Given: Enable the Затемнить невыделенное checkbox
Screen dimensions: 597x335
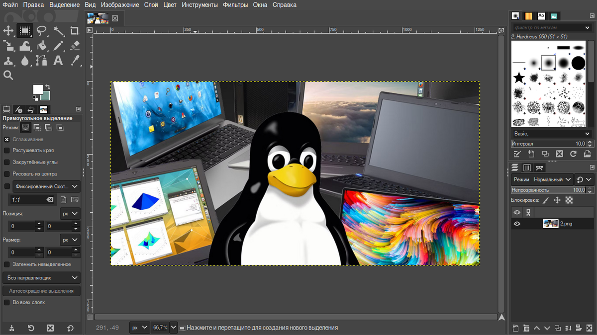Looking at the screenshot, I should [x=7, y=264].
